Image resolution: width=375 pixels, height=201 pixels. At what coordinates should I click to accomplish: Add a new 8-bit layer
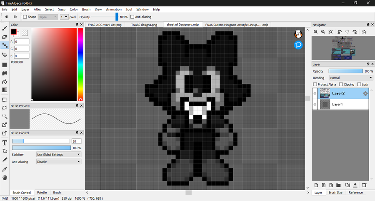pyautogui.click(x=324, y=185)
